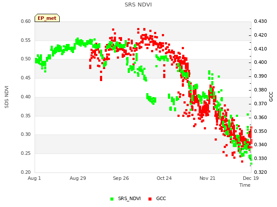Screen dimensions: 277x207
Task: Click the green SRS_NDVI legend swatch
Action: (x=112, y=199)
